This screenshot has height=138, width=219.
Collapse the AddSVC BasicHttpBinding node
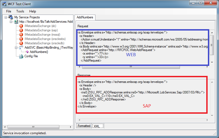point(16,48)
